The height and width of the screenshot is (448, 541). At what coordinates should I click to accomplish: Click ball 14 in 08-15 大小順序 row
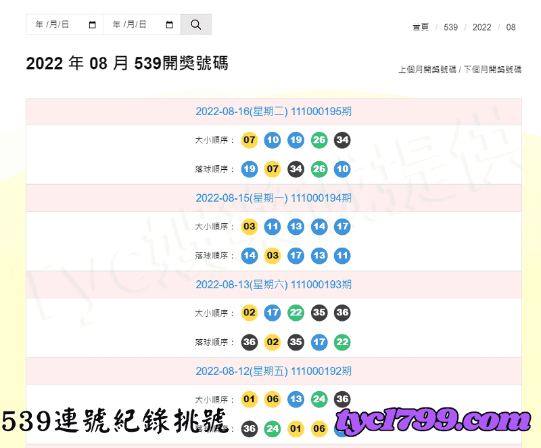click(319, 227)
